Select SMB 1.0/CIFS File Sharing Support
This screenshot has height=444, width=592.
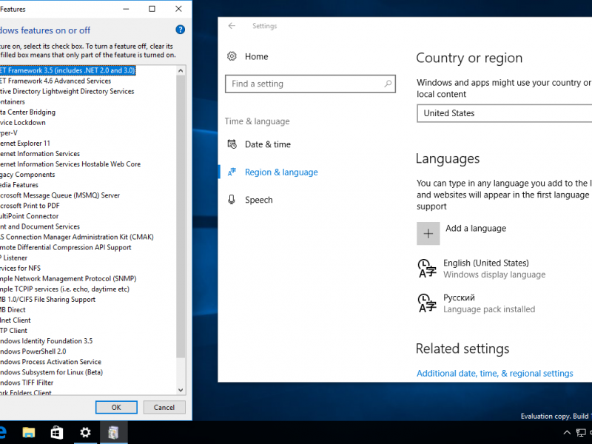48,300
